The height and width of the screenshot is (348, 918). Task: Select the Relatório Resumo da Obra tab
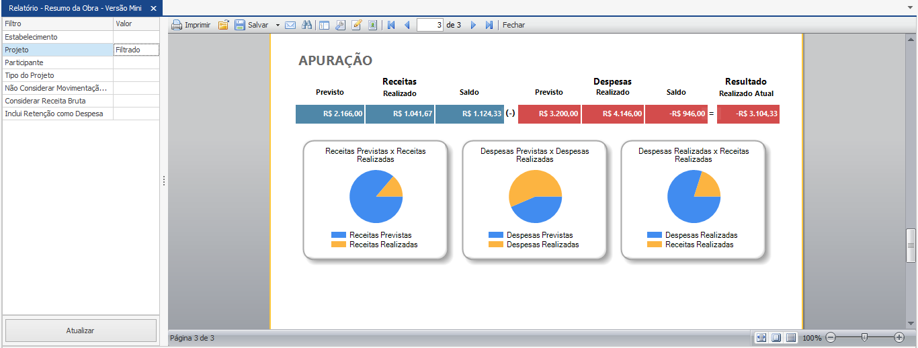click(x=75, y=8)
